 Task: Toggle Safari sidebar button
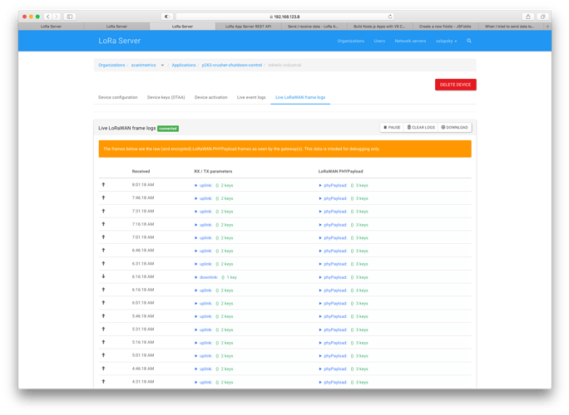[70, 17]
